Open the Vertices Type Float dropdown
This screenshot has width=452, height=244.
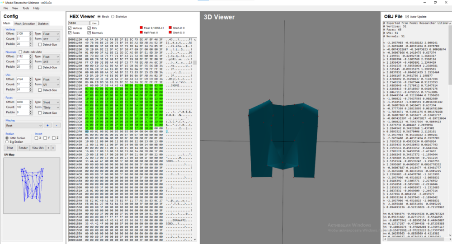(51, 34)
